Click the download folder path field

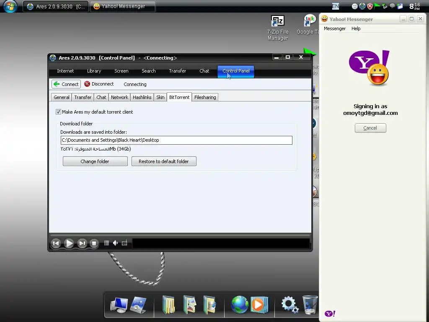176,140
